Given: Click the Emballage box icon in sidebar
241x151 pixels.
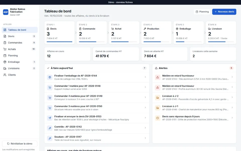Looking at the screenshot, I should [5, 62].
